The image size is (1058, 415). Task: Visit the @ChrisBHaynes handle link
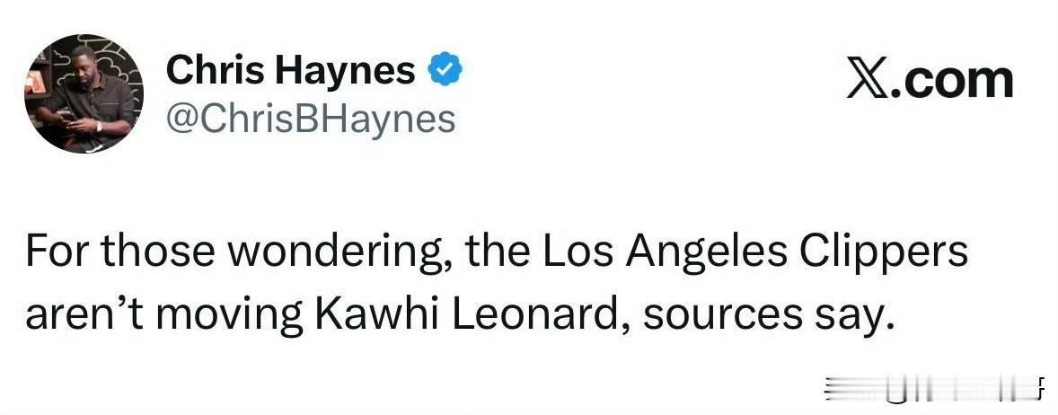point(311,119)
